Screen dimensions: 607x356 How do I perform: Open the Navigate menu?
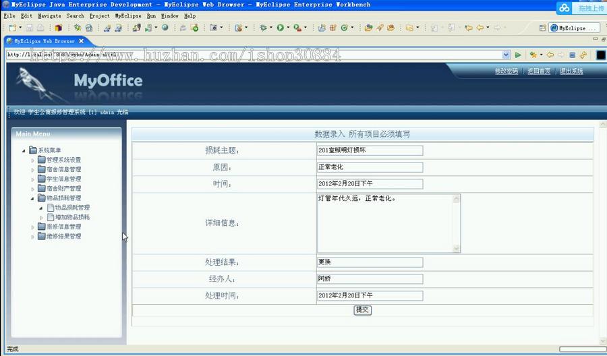[x=49, y=16]
